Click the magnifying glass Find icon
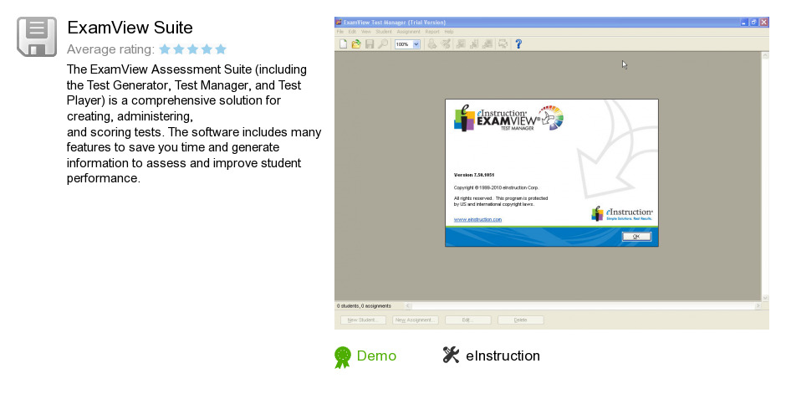The height and width of the screenshot is (394, 786). 383,44
